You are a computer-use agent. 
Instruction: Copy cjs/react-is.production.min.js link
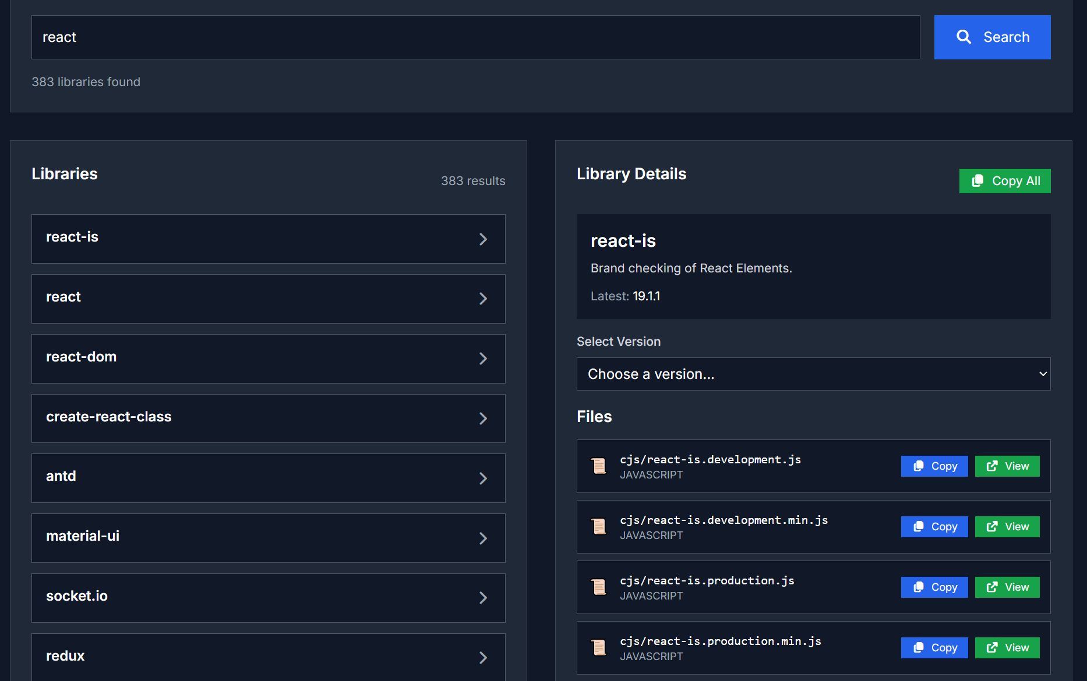tap(934, 648)
